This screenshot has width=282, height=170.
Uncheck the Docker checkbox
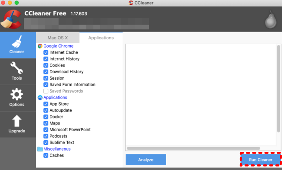point(46,117)
